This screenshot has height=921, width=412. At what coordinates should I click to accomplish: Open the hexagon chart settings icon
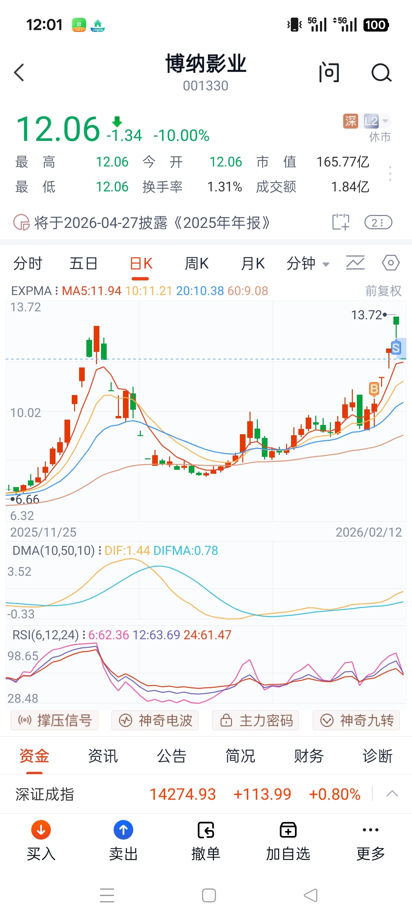[390, 263]
